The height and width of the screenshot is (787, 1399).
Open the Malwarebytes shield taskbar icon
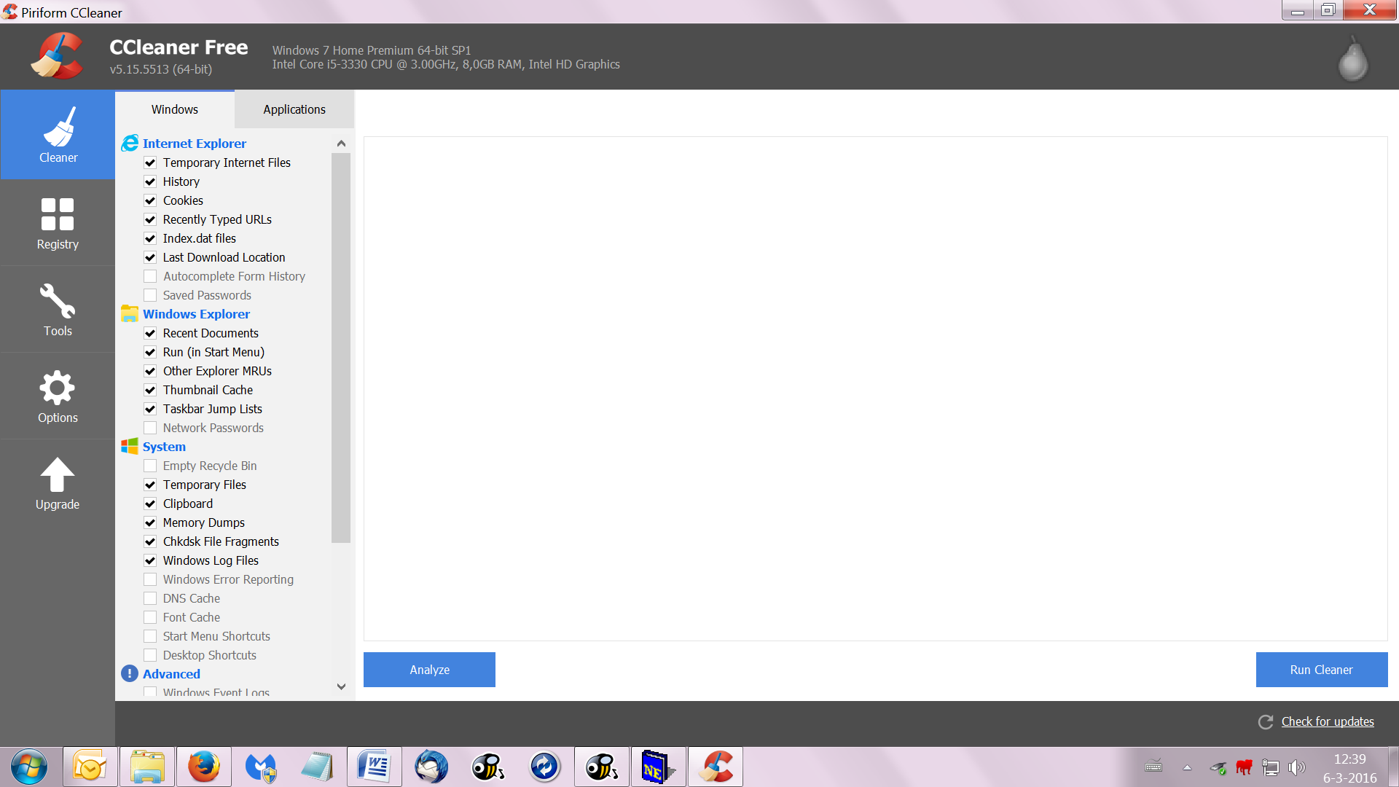click(x=261, y=767)
